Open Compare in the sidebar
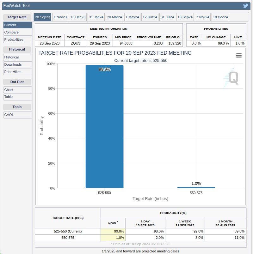The image size is (253, 254). 17,33
